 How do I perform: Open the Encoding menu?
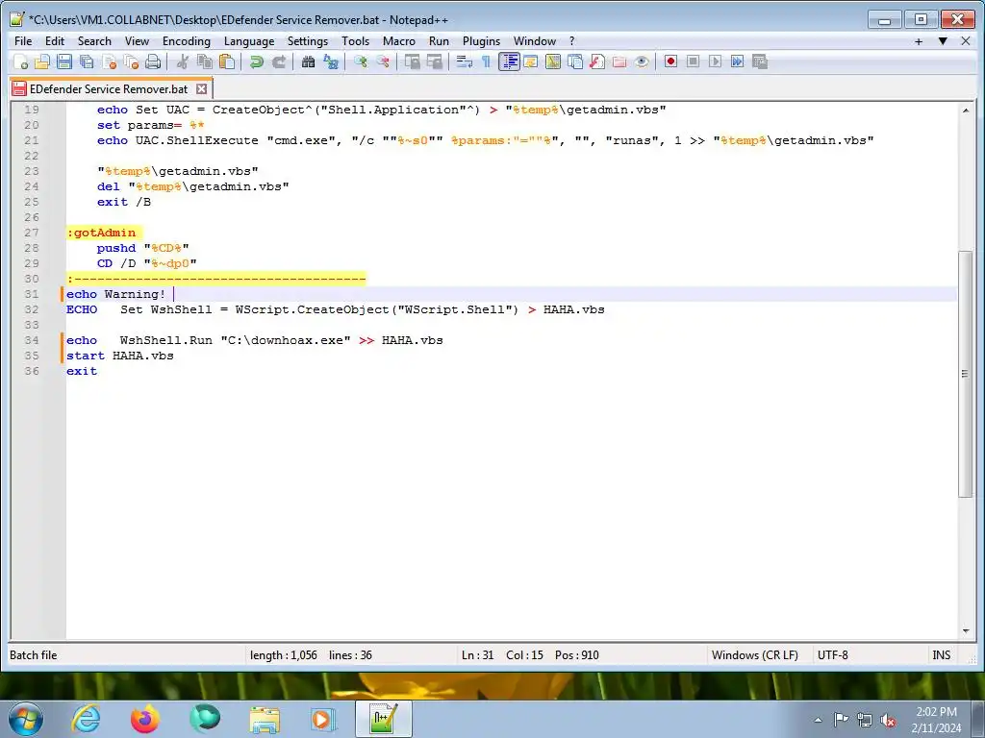[x=187, y=41]
